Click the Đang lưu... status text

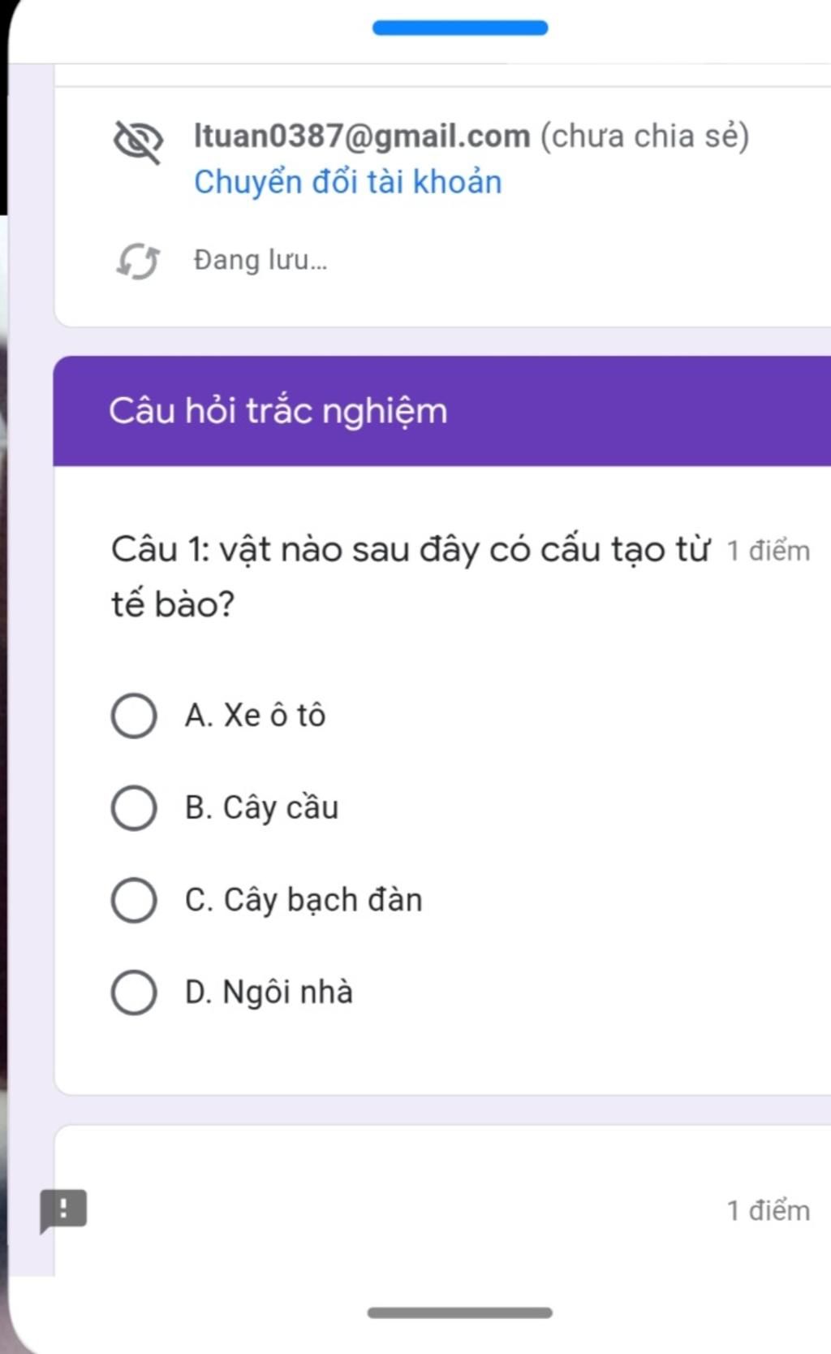point(260,261)
